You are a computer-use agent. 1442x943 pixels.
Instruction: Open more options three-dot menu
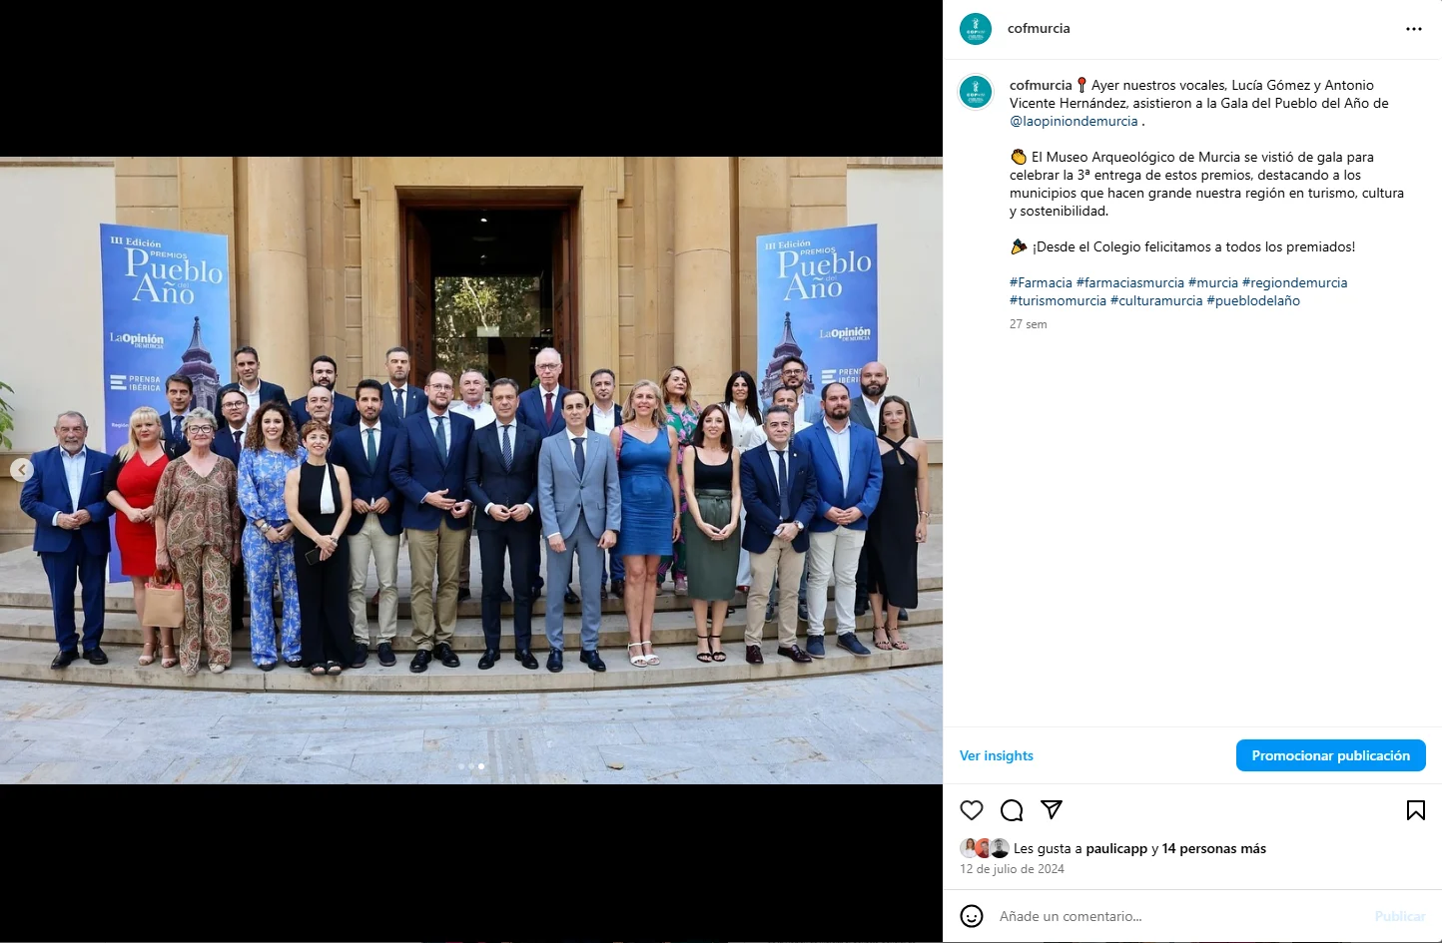coord(1414,29)
